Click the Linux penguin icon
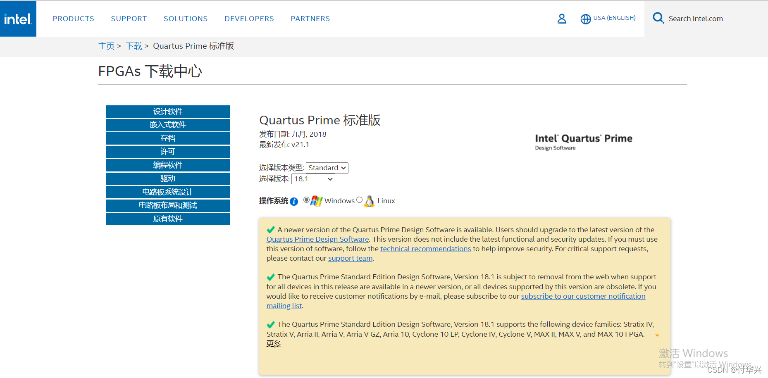768x378 pixels. pyautogui.click(x=369, y=201)
